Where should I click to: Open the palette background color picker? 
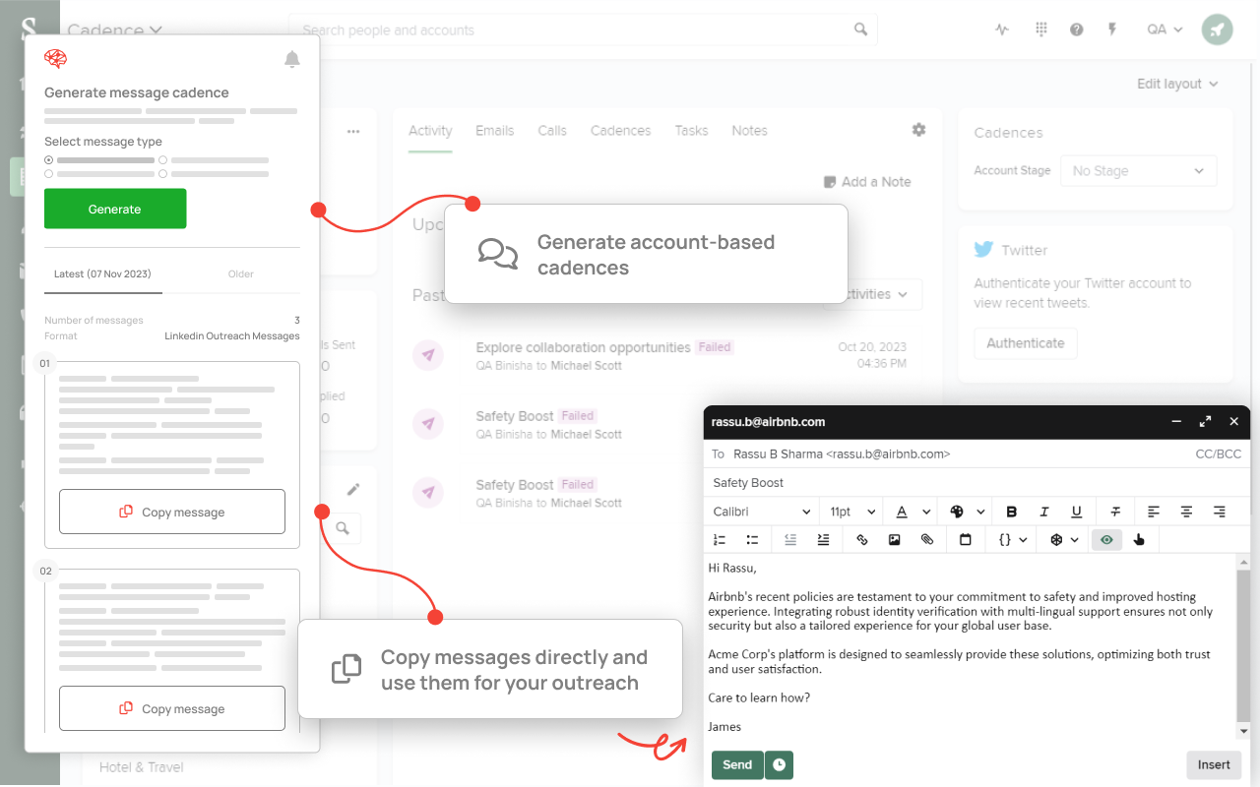pos(957,512)
